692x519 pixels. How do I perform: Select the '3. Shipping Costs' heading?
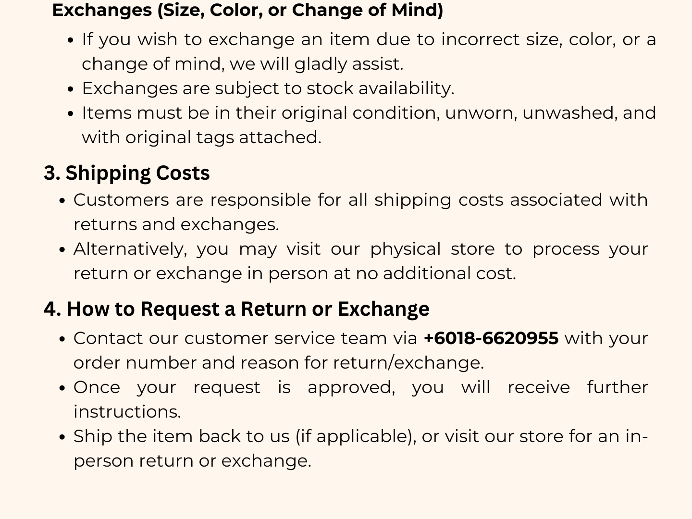click(127, 173)
